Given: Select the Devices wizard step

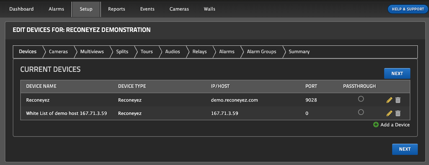Looking at the screenshot, I should [28, 52].
